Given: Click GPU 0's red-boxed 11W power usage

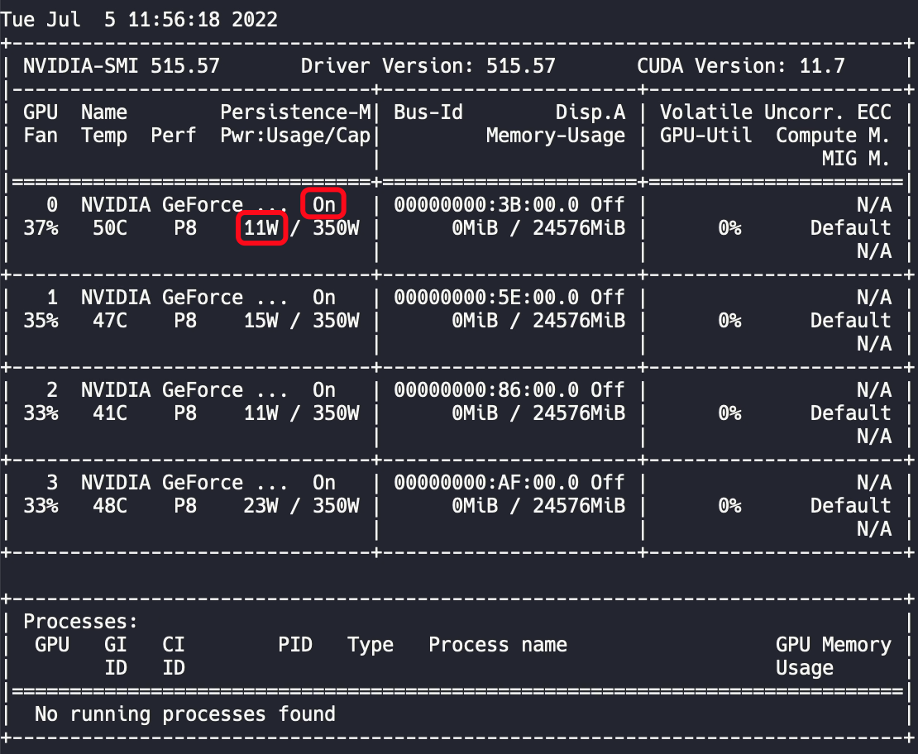Looking at the screenshot, I should [261, 228].
